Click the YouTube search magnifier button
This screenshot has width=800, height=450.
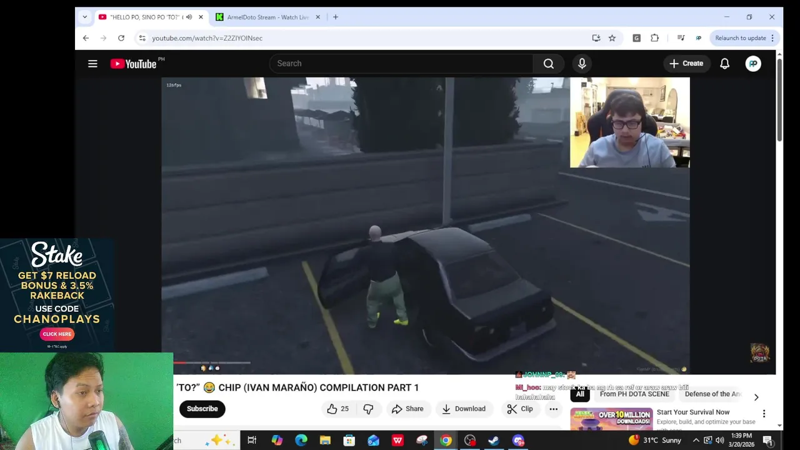[549, 64]
